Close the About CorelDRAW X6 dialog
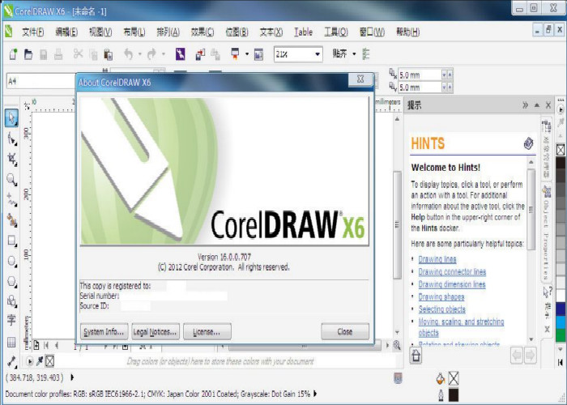Image resolution: width=567 pixels, height=405 pixels. click(345, 331)
